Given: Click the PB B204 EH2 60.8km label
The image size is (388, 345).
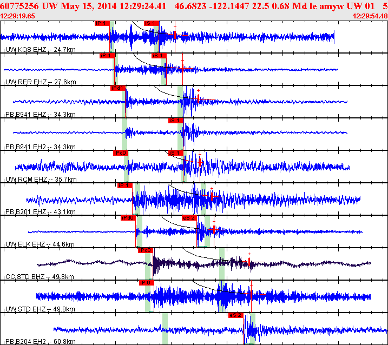Looking at the screenshot, I should (41, 342).
